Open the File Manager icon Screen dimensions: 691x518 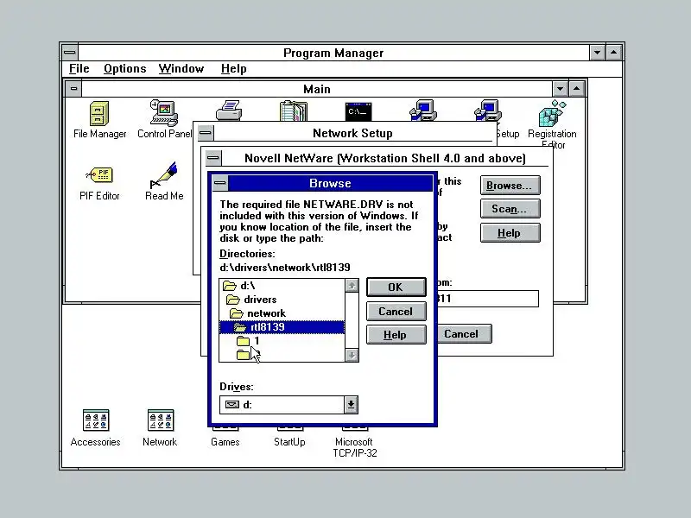99,114
